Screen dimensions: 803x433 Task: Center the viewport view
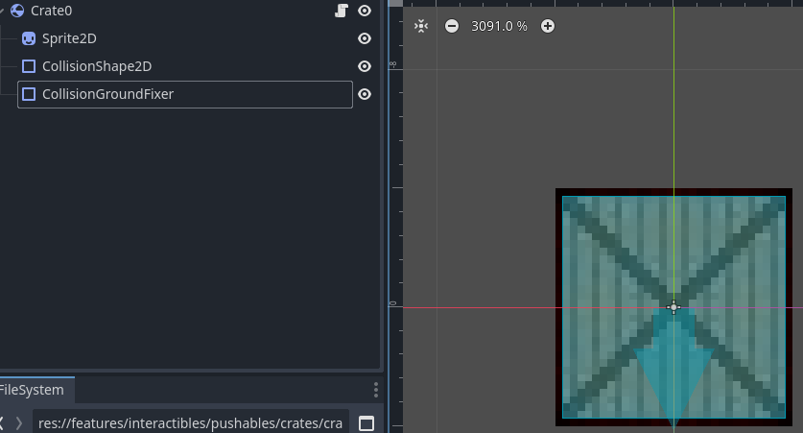coord(421,26)
